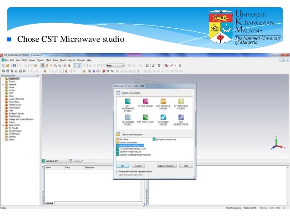Click the Help button in welcome dialog
The width and height of the screenshot is (290, 218).
point(186,166)
